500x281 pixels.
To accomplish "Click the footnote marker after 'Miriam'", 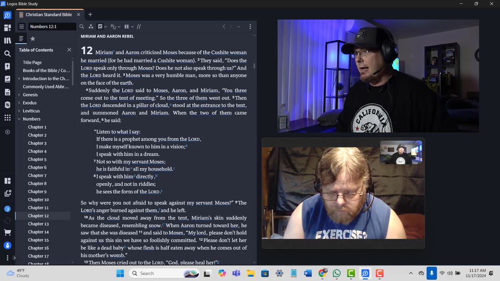I will tap(113, 52).
